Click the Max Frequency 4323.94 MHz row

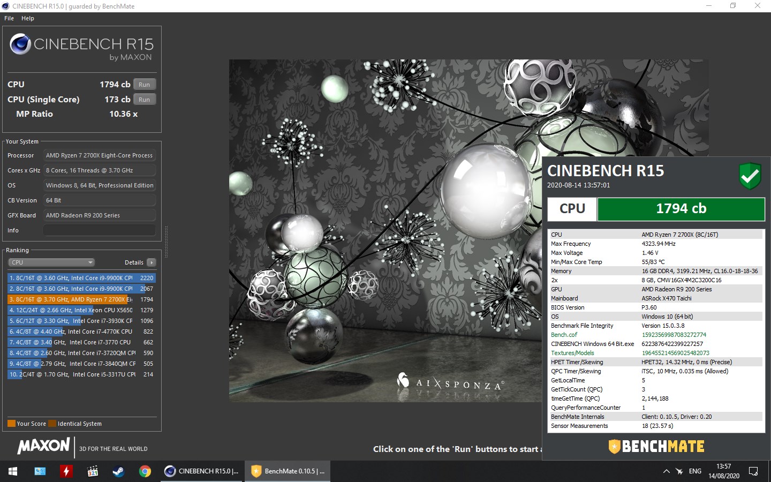pyautogui.click(x=656, y=244)
